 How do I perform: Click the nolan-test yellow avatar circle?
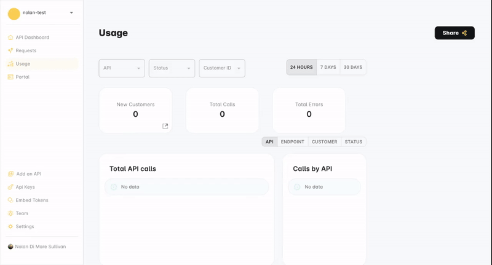14,14
